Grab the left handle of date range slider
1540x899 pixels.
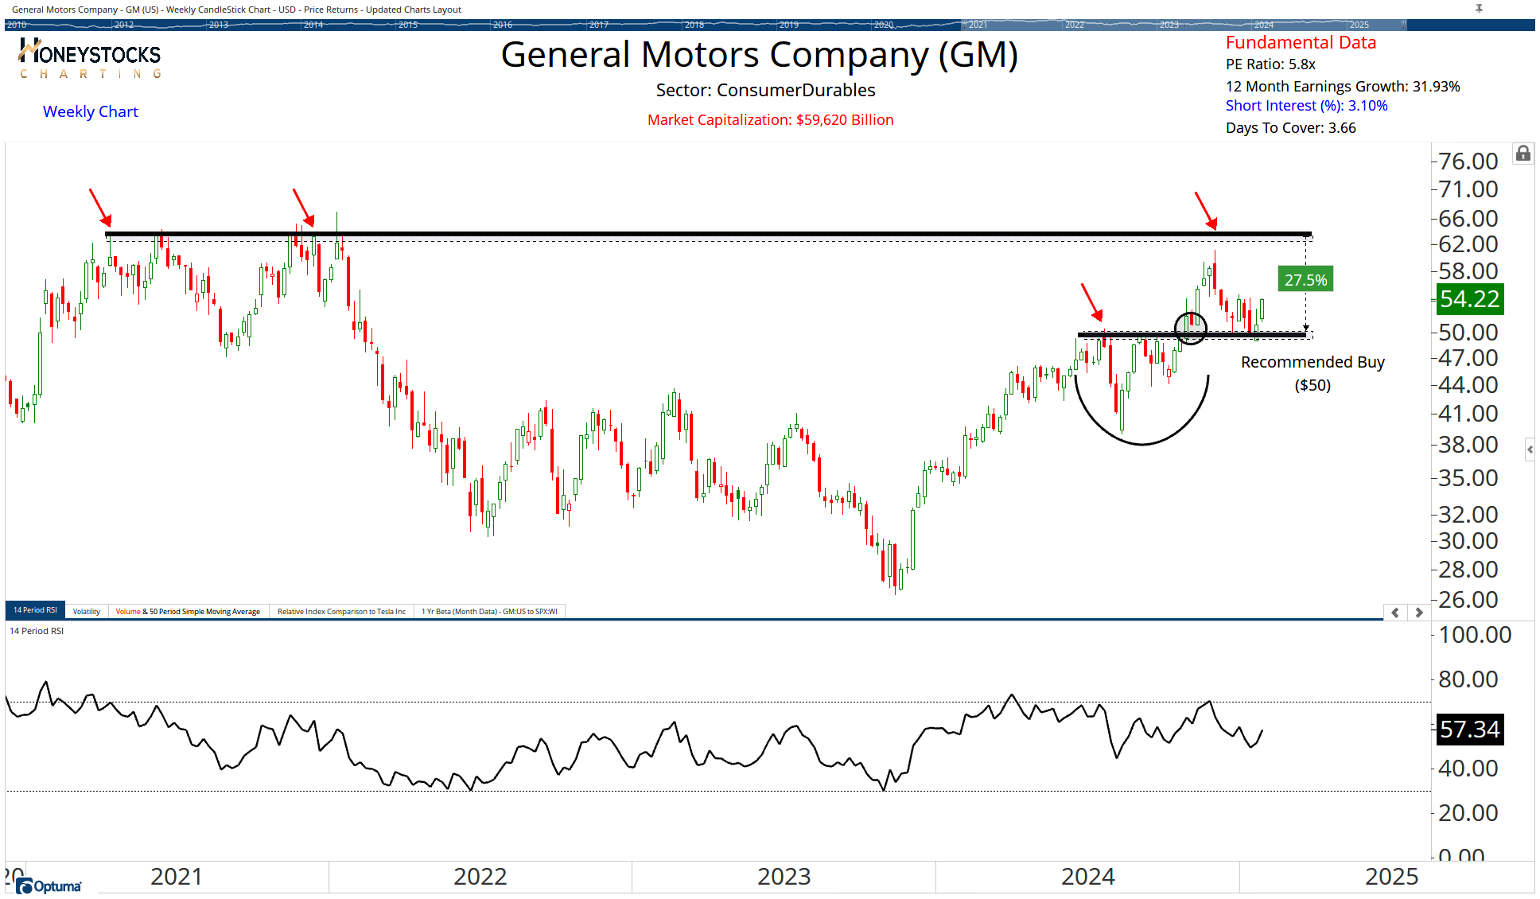(x=964, y=25)
